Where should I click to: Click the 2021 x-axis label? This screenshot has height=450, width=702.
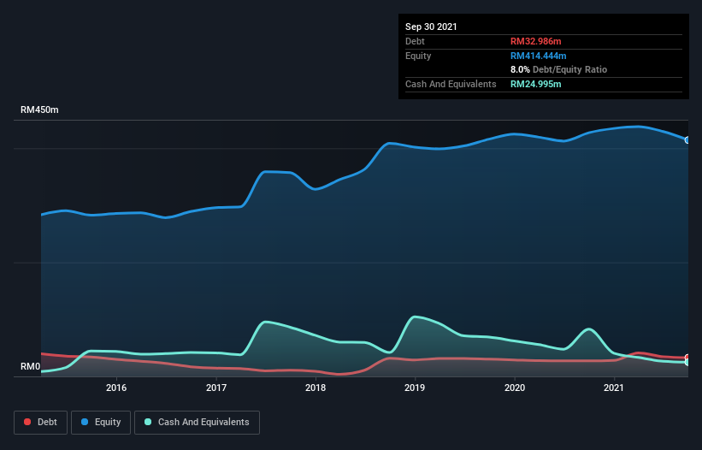click(x=614, y=388)
